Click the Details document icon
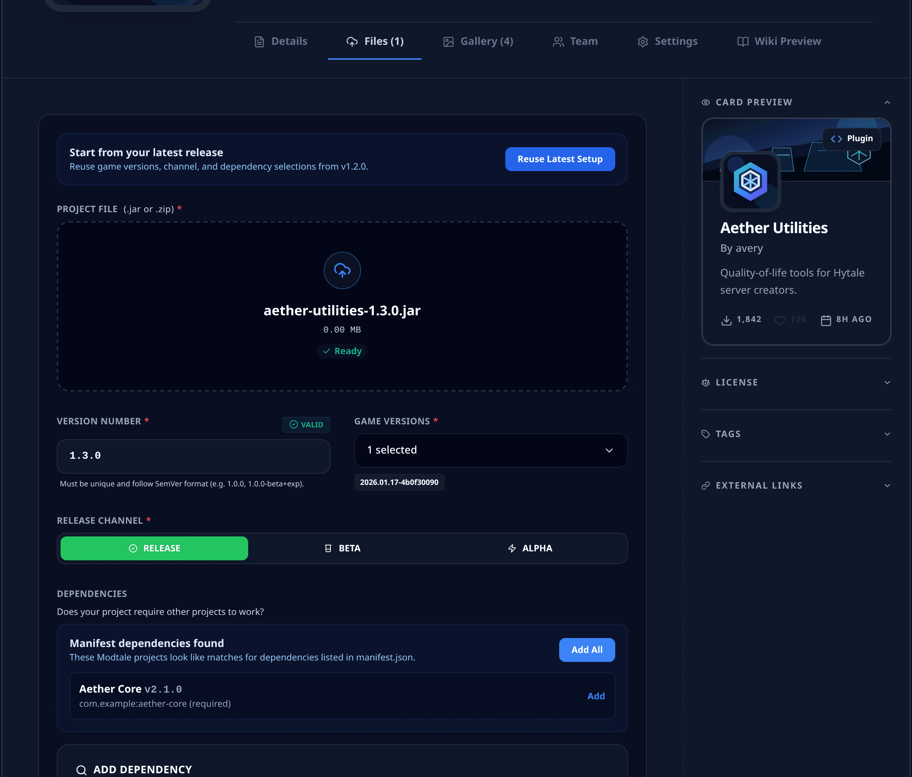This screenshot has height=777, width=912. coord(259,42)
